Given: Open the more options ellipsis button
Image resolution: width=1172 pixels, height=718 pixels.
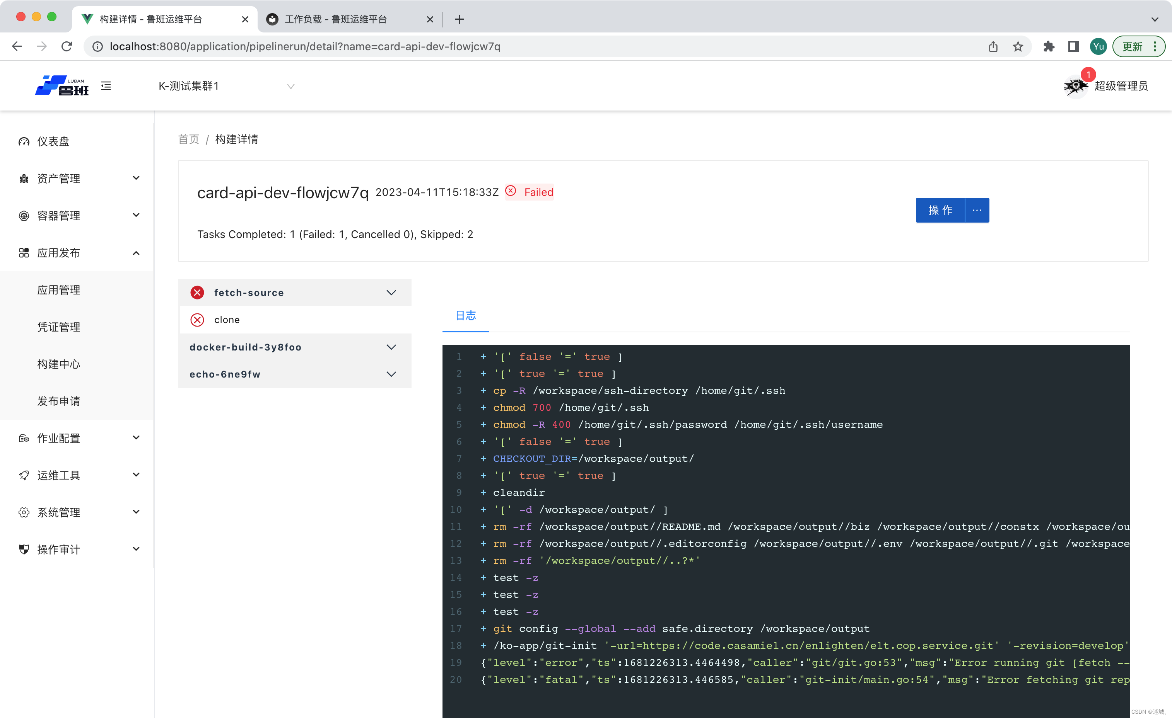Looking at the screenshot, I should click(x=977, y=210).
